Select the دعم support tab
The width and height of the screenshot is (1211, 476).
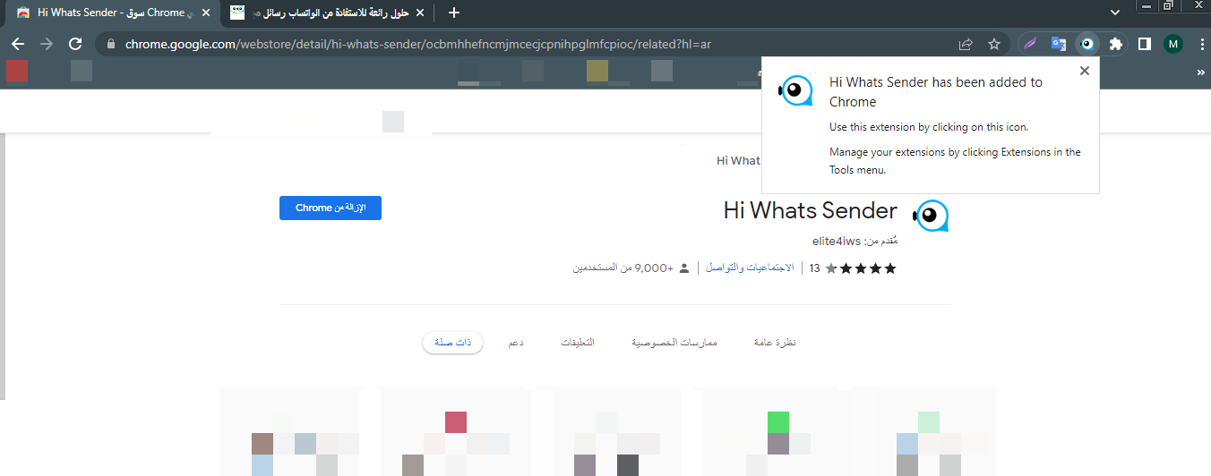(516, 343)
